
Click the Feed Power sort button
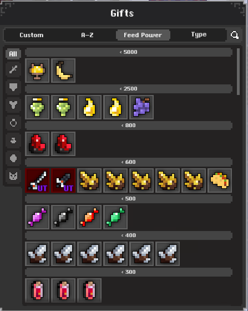(143, 35)
